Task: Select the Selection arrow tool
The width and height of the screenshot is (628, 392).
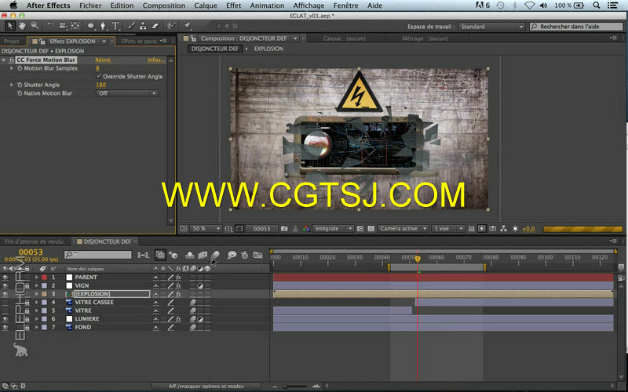Action: (x=10, y=26)
